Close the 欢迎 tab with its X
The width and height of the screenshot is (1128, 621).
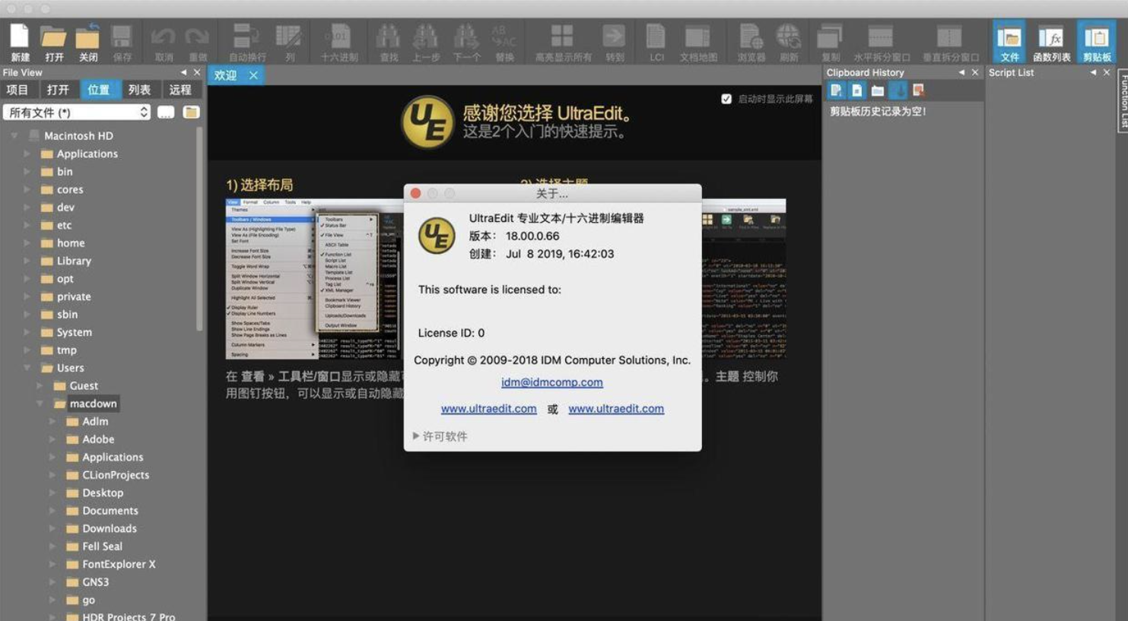pos(253,75)
